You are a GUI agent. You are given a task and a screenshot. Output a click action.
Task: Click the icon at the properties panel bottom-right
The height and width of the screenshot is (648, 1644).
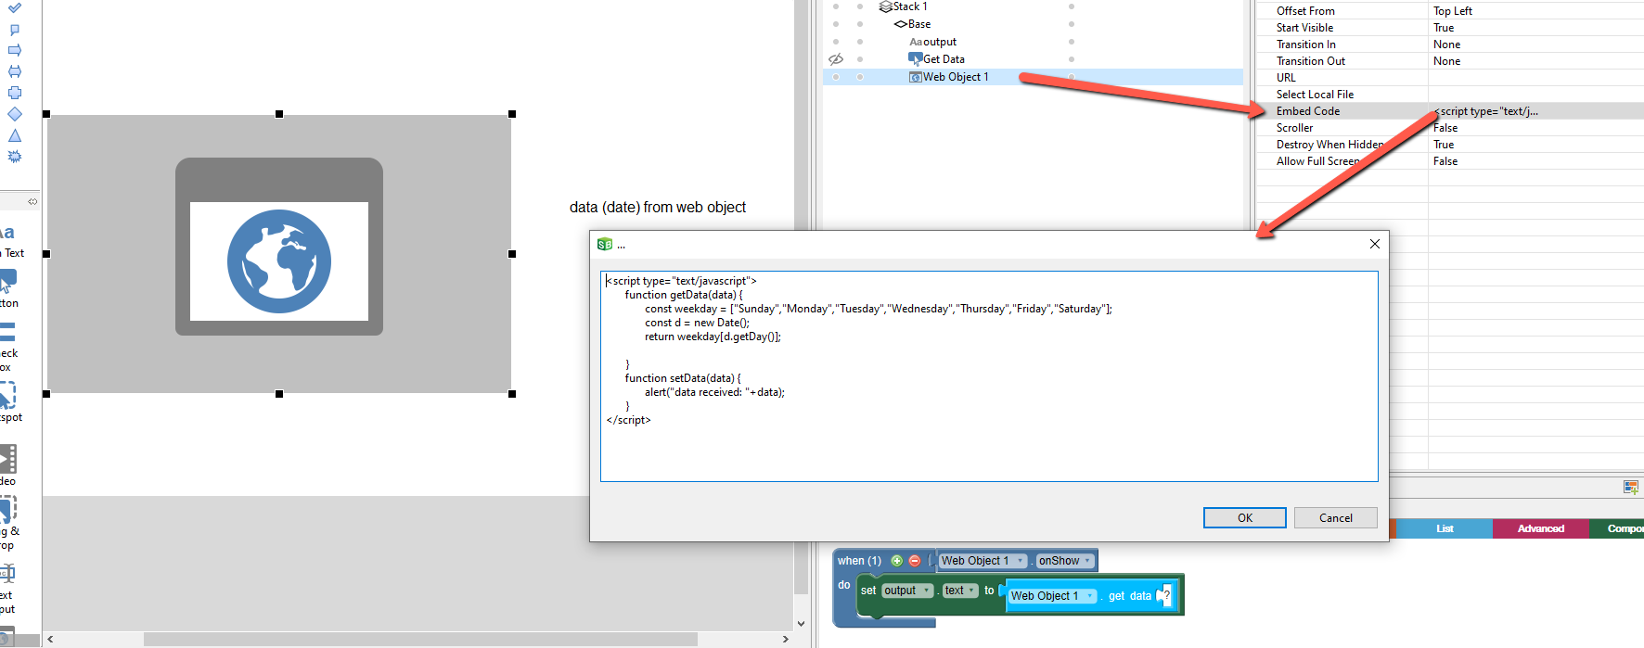point(1630,487)
